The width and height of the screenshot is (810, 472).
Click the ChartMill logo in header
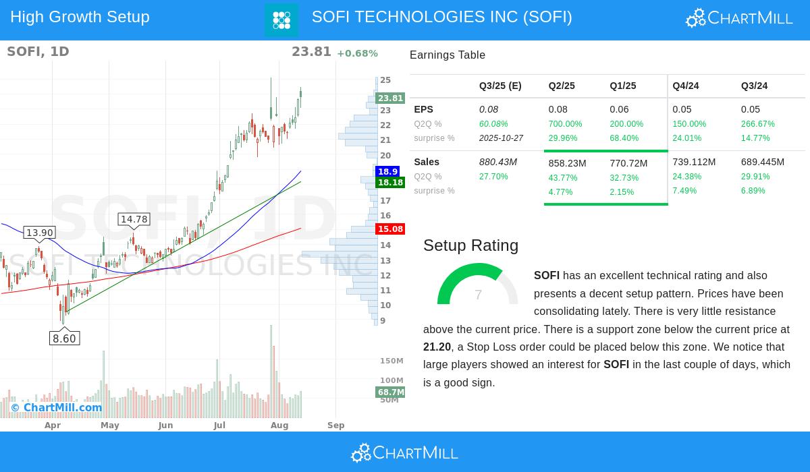[739, 18]
